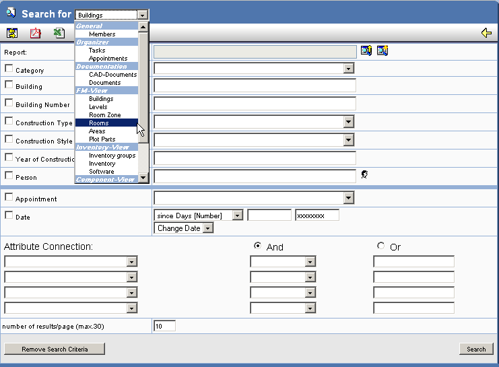Choose Inventory groups from the list
Viewport: 499px width, 367px height.
click(112, 156)
